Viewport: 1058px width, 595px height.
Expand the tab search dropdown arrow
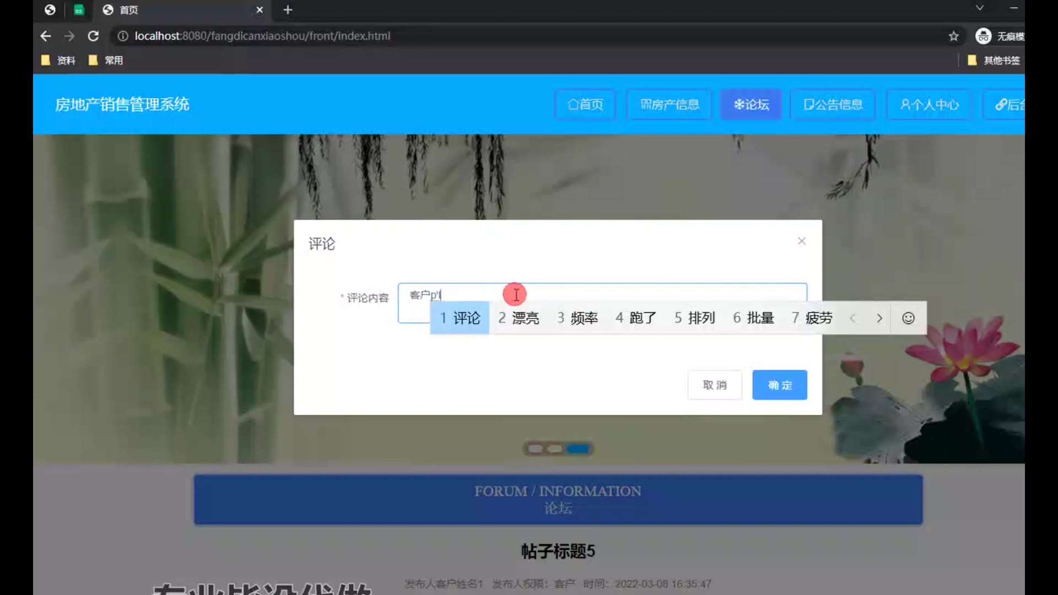pyautogui.click(x=979, y=8)
